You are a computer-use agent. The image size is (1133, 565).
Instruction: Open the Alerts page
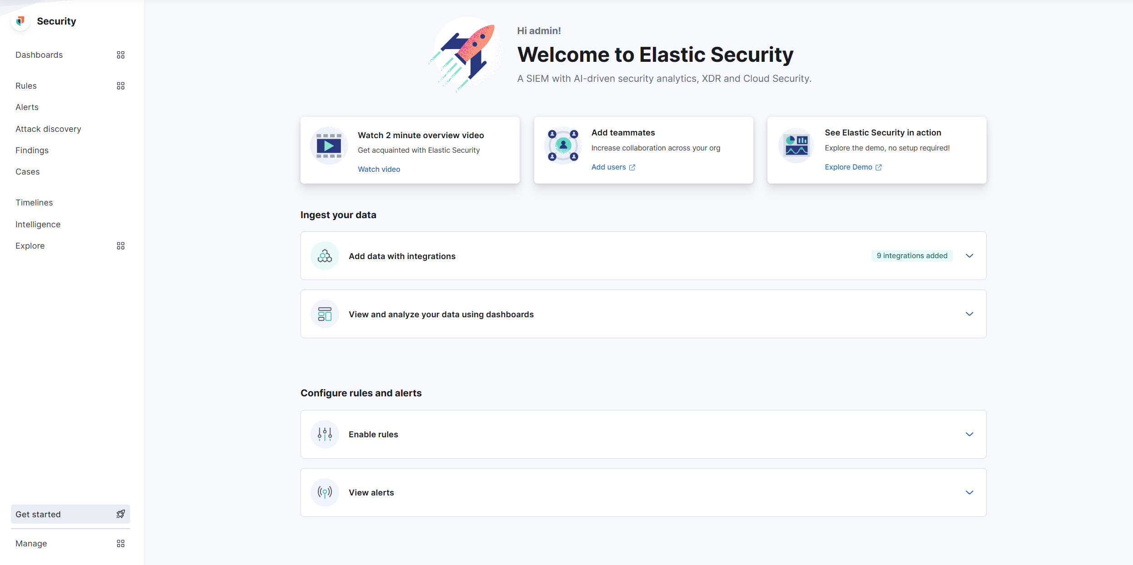click(x=27, y=107)
